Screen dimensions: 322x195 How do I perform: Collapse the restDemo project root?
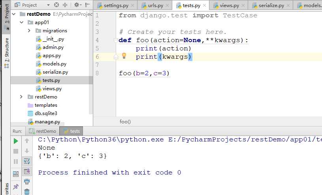coord(14,14)
